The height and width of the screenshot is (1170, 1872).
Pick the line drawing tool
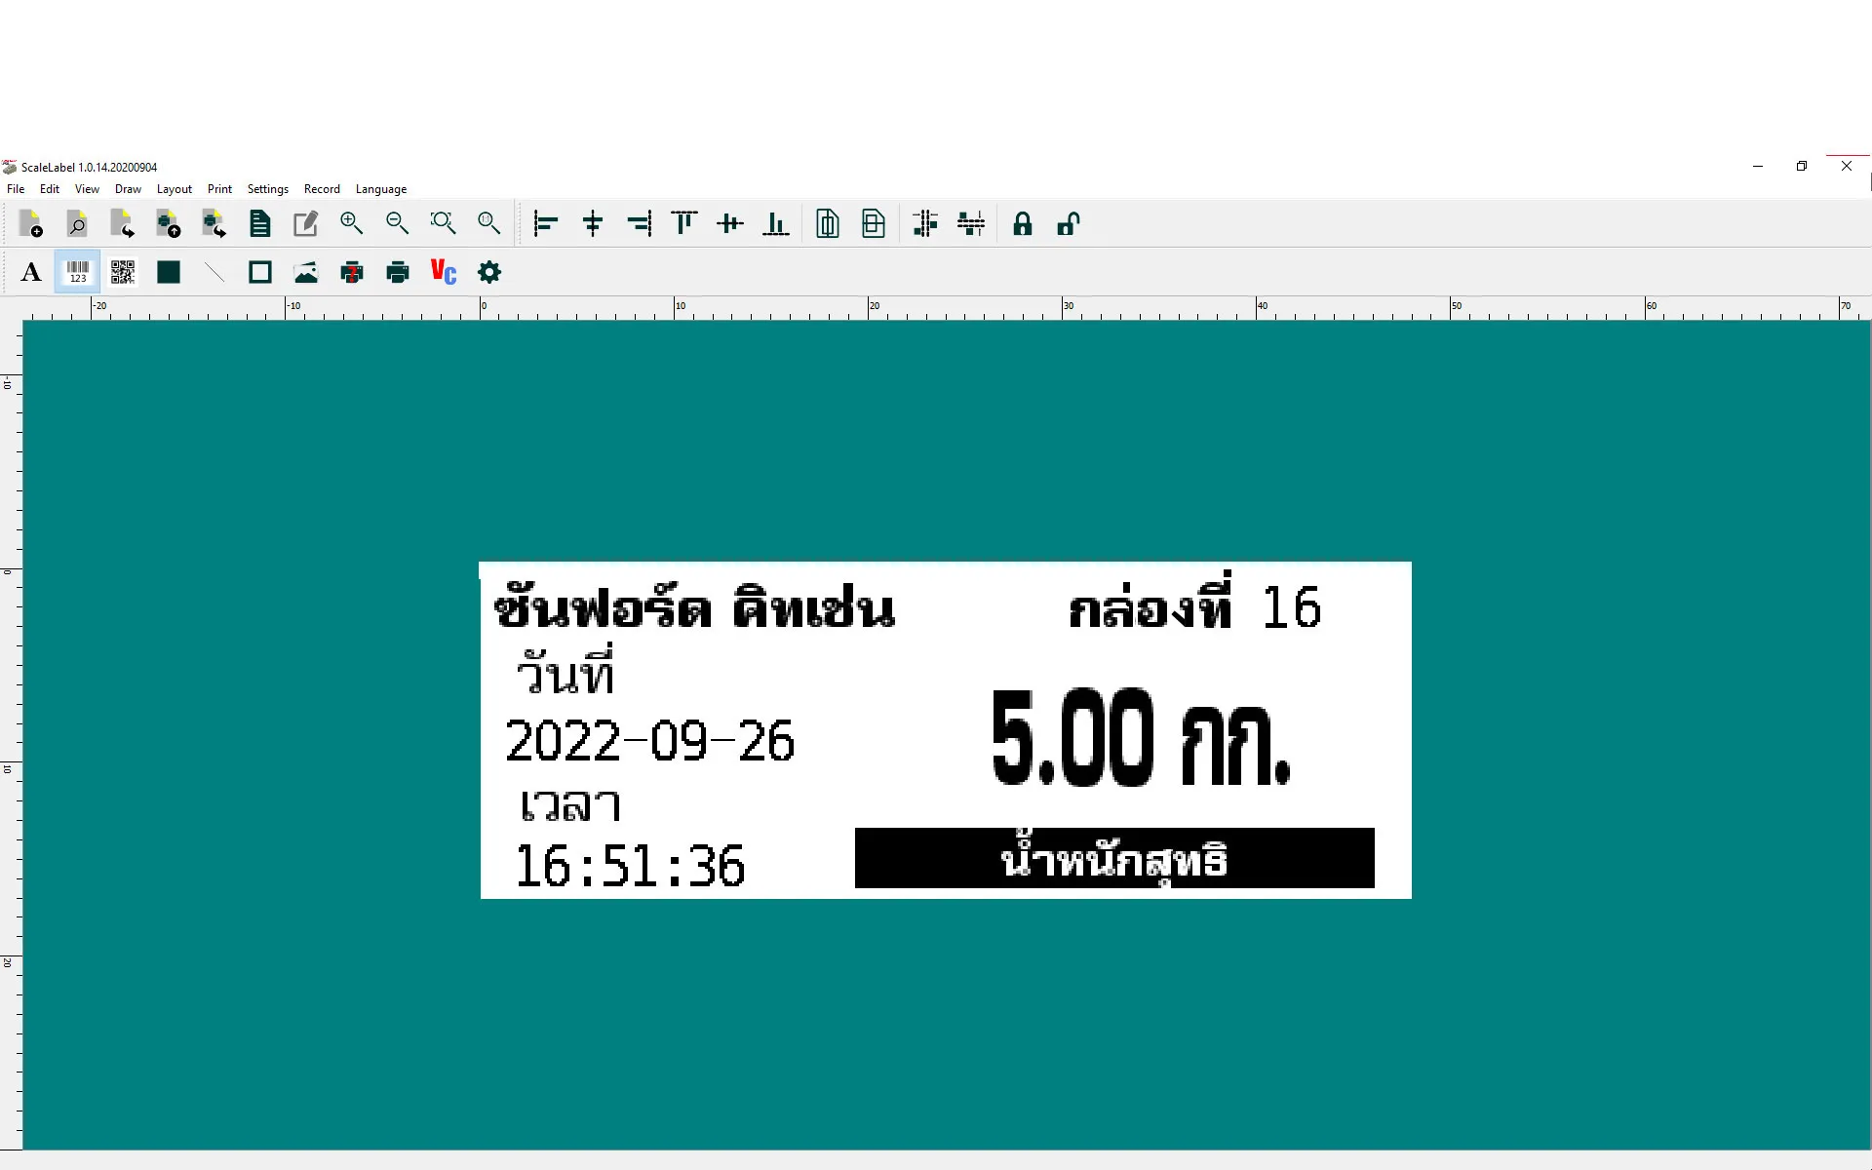point(214,273)
